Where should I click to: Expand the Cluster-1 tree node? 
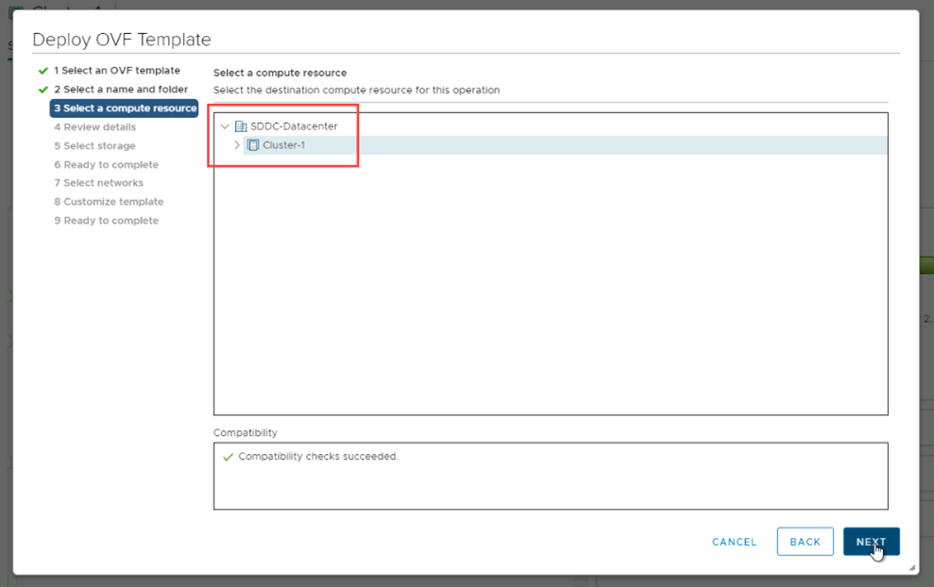[237, 145]
